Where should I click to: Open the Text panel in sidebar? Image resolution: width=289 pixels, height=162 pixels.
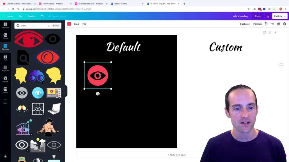pyautogui.click(x=5, y=58)
